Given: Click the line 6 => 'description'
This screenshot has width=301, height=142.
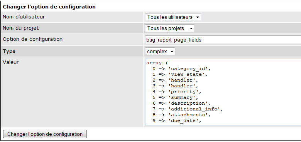Looking at the screenshot, I should (182, 103).
